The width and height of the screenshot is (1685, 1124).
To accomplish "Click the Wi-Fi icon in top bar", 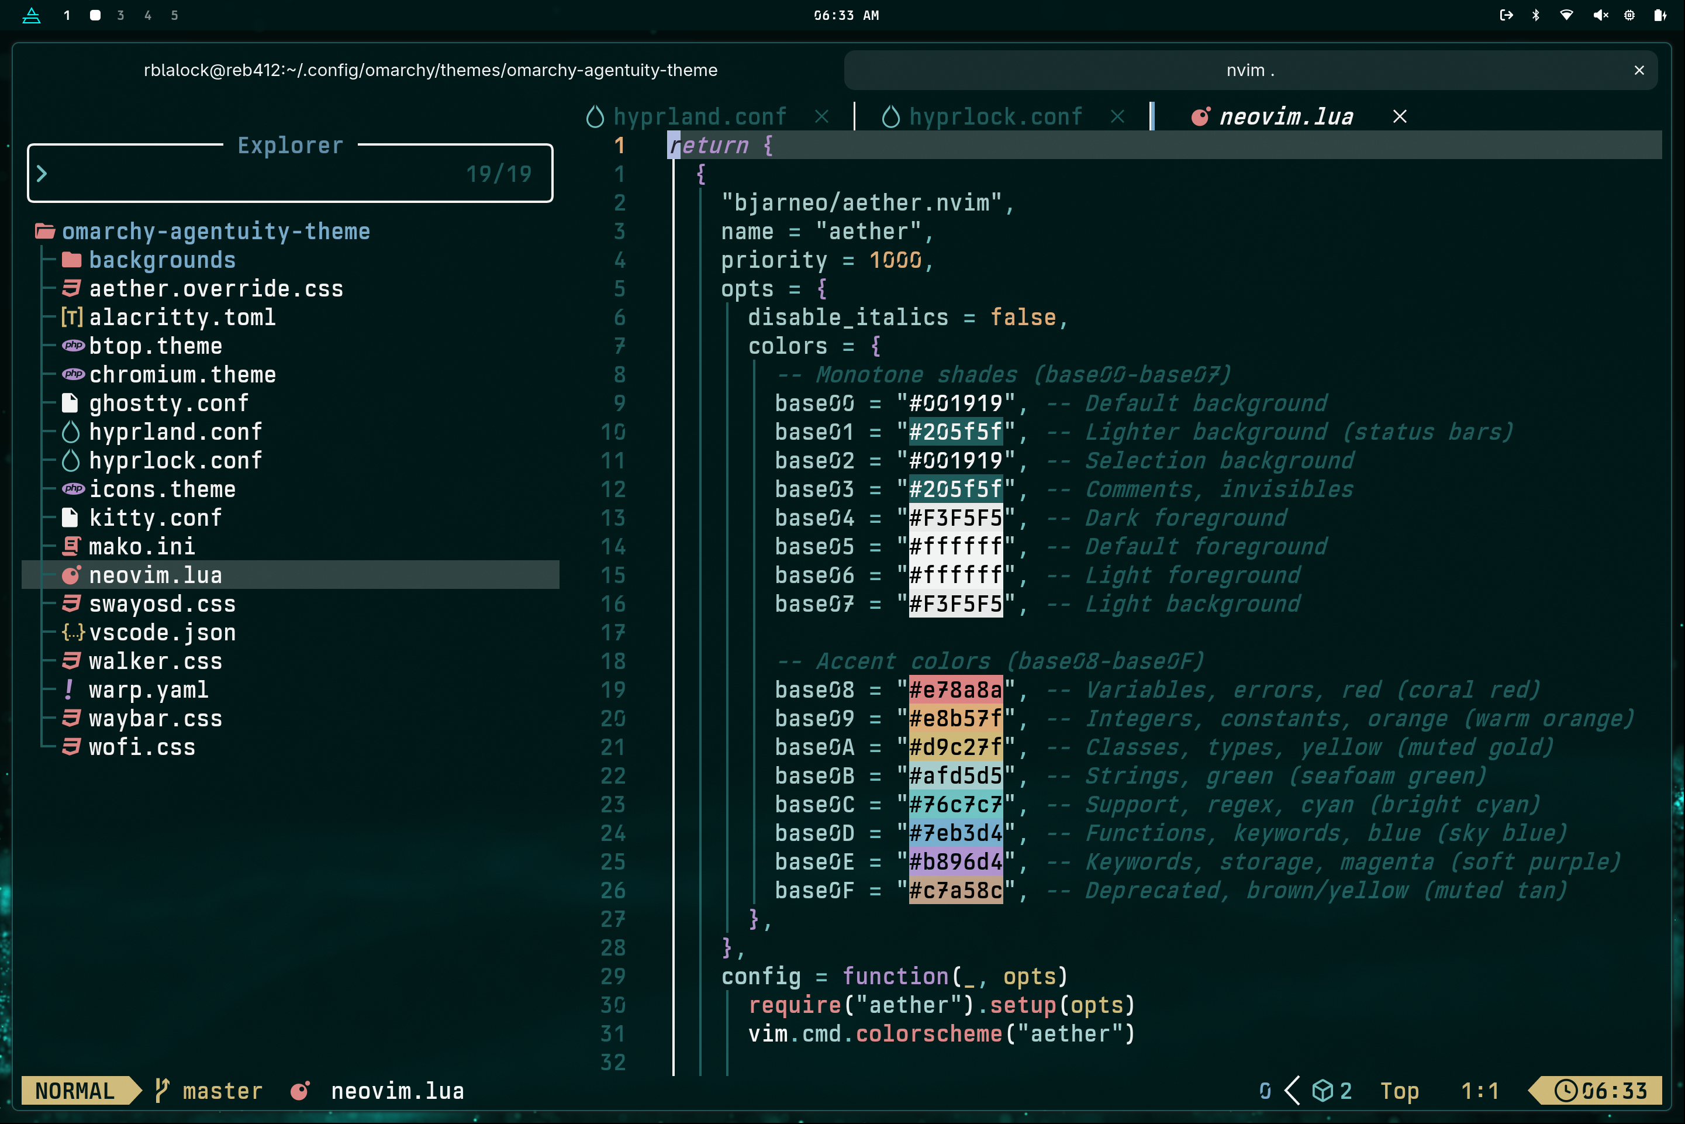I will pyautogui.click(x=1566, y=15).
